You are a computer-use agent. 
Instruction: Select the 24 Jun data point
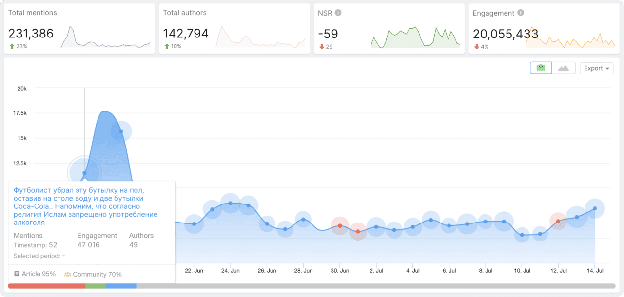tap(230, 203)
